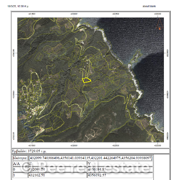Click row index 1 in the table
The width and height of the screenshot is (171, 180).
click(x=20, y=175)
